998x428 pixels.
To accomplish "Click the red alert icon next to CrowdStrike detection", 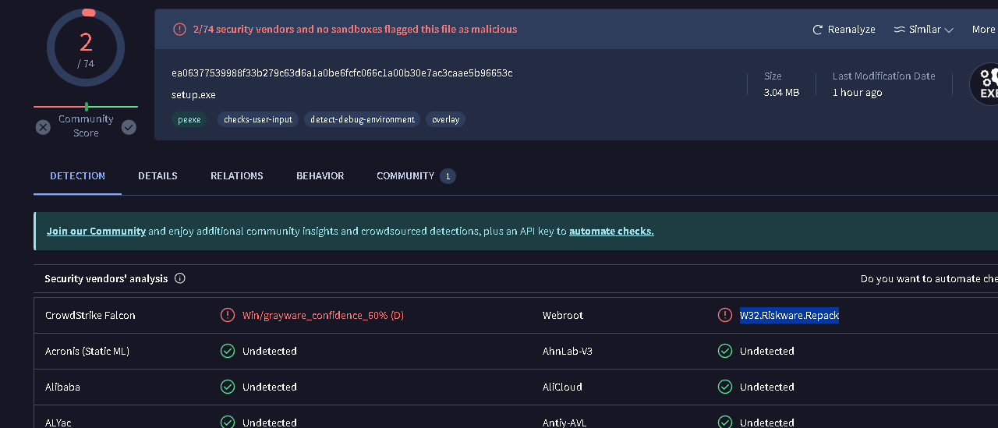I will point(228,315).
